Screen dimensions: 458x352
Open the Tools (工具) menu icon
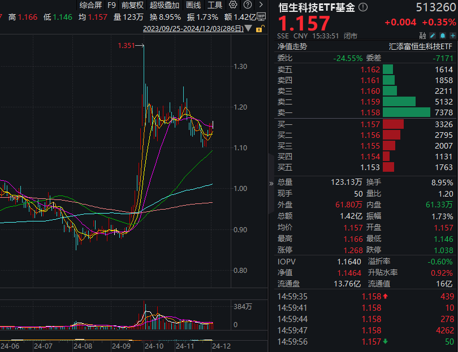click(x=214, y=5)
